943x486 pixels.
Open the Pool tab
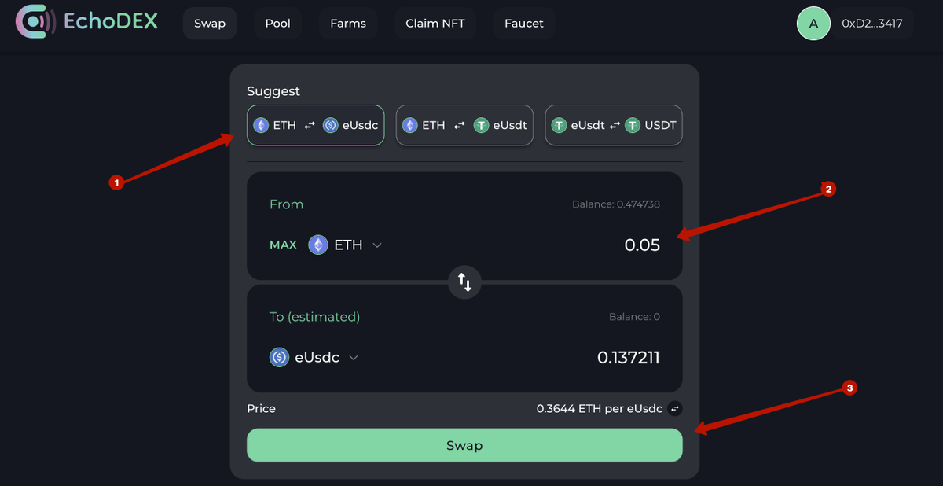tap(277, 24)
